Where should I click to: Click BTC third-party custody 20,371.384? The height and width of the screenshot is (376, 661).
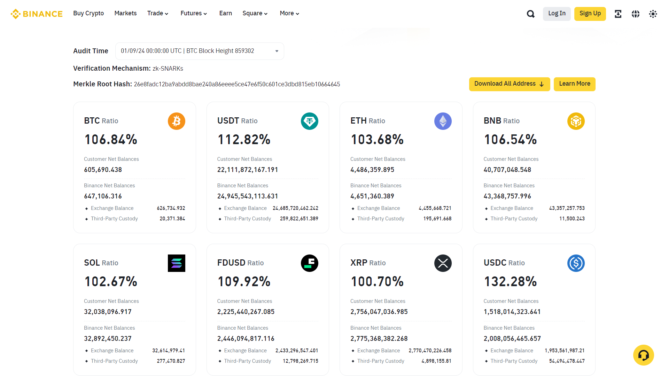pos(172,219)
